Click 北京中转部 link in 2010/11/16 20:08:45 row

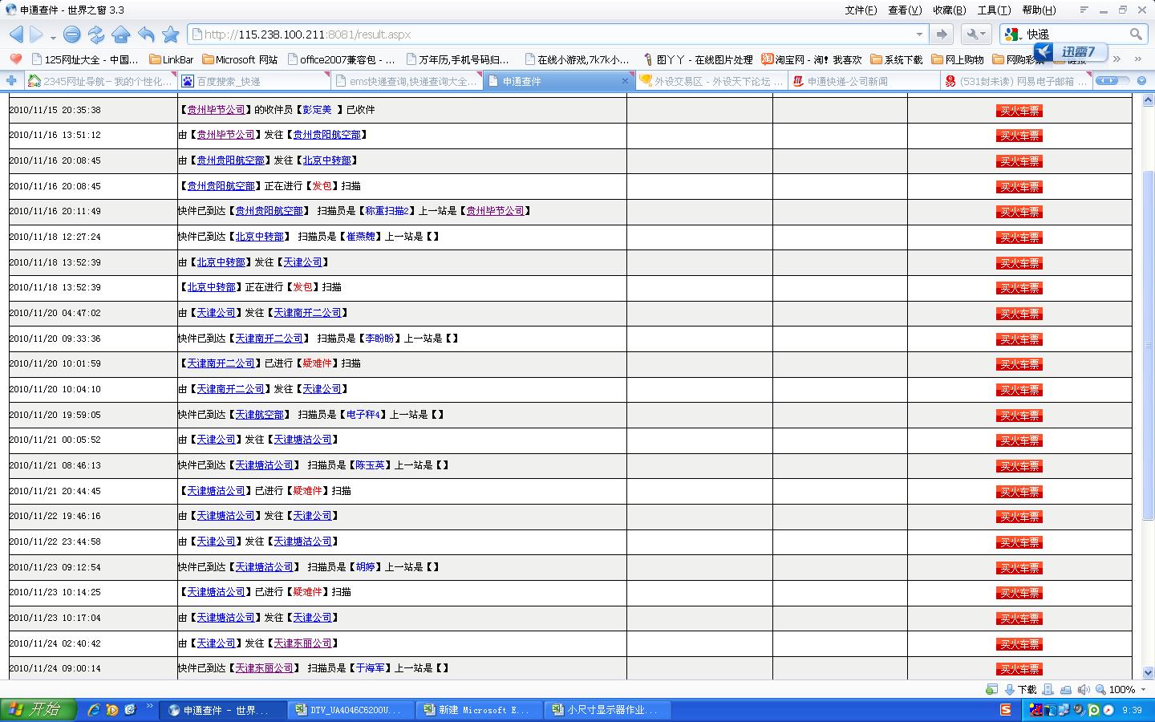click(327, 160)
